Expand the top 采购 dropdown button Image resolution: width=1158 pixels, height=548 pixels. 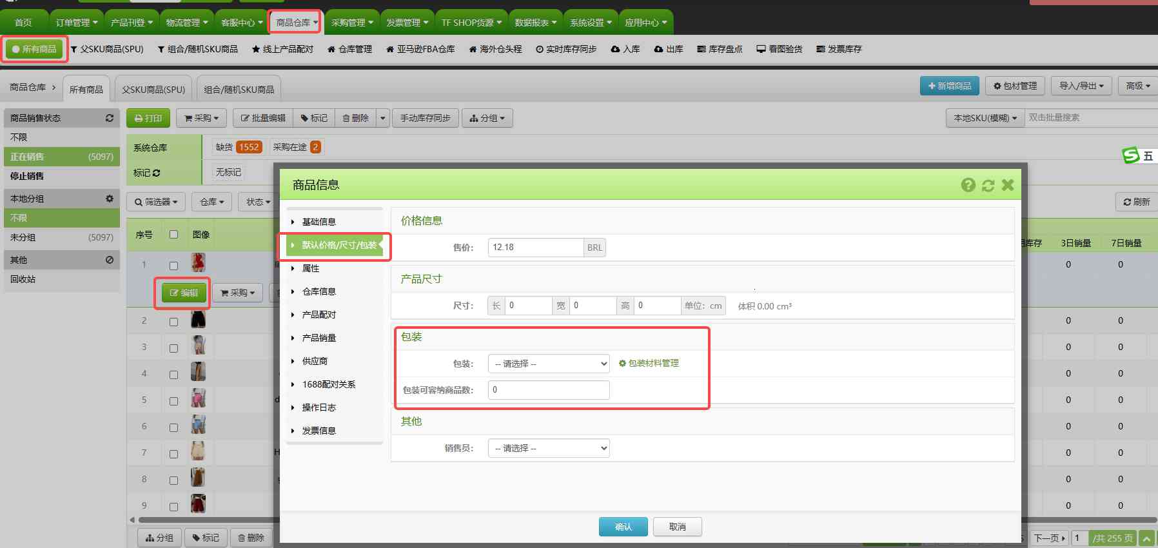pos(201,118)
